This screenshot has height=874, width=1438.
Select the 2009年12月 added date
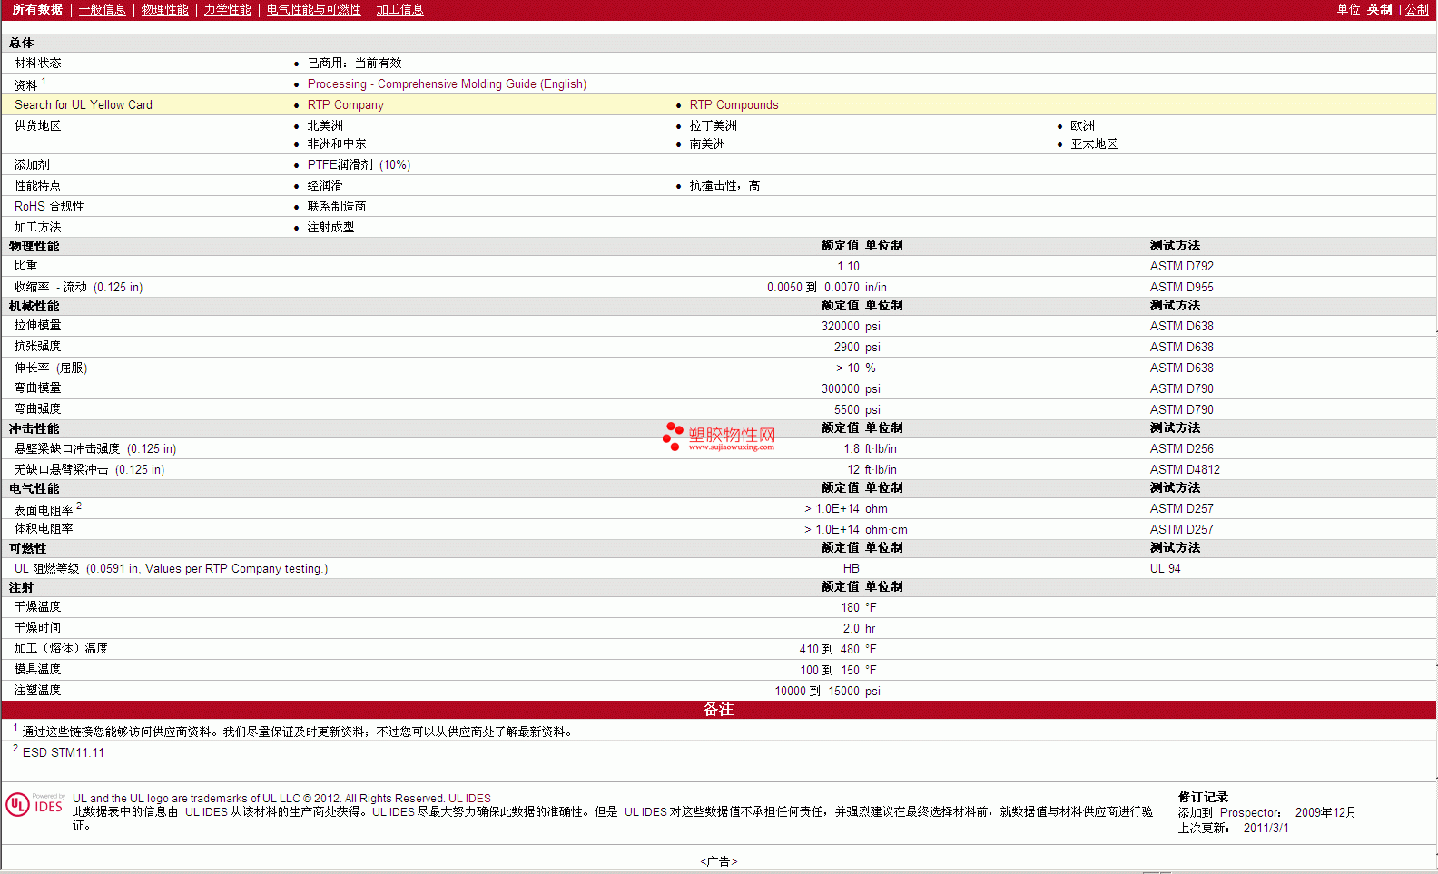[x=1325, y=812]
